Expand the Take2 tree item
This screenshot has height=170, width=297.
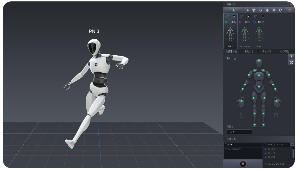point(266,149)
